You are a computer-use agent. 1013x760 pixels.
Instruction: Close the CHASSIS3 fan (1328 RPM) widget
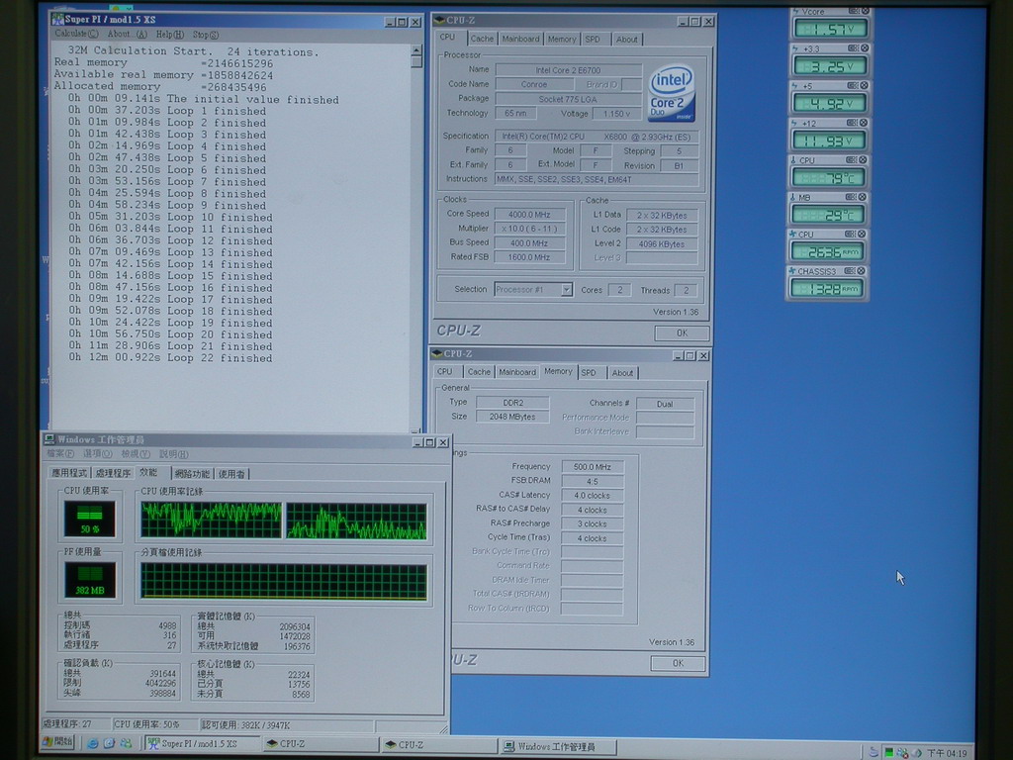[861, 271]
